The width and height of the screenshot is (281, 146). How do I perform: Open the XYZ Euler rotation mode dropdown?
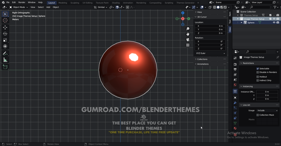pos(210,53)
